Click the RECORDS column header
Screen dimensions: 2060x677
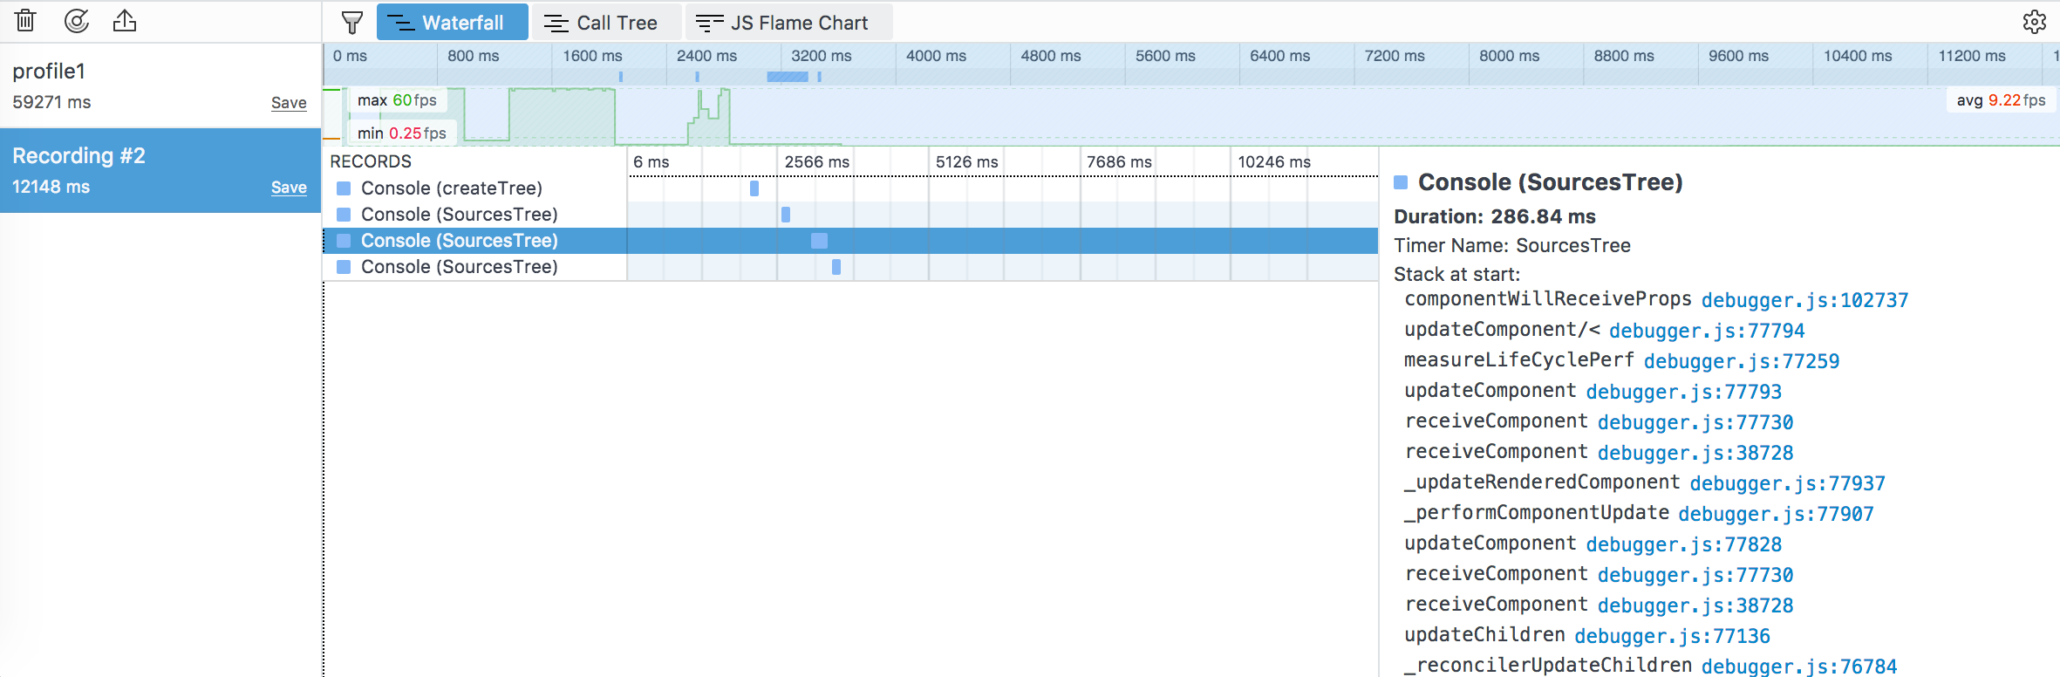(x=371, y=161)
